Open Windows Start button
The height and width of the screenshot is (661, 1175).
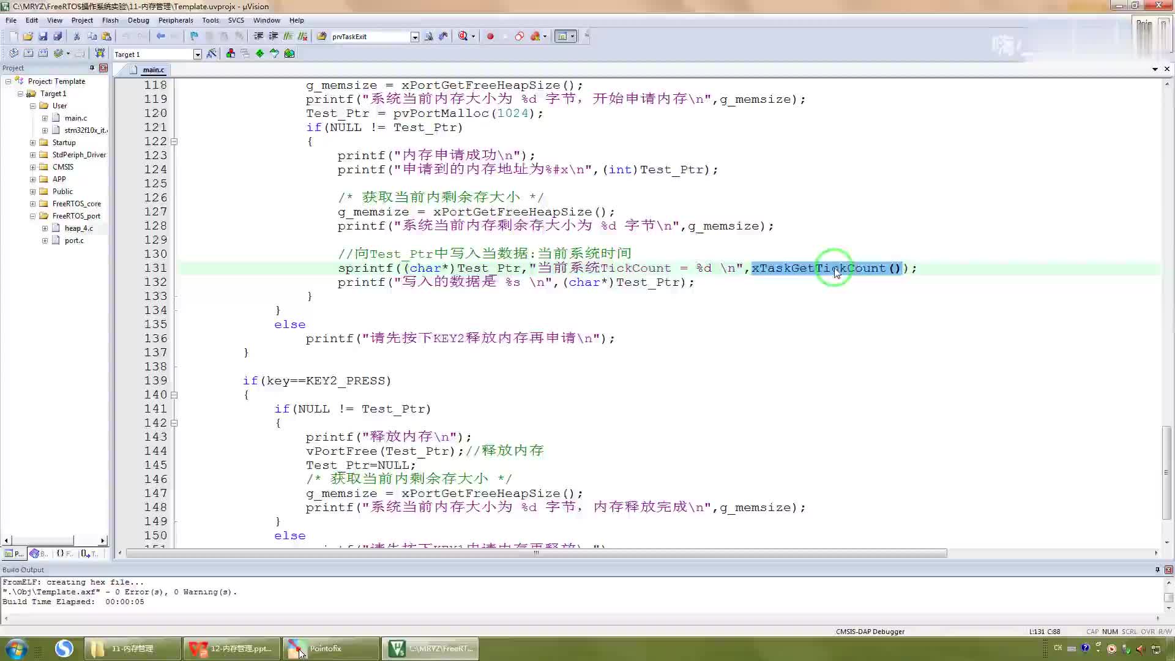tap(16, 648)
